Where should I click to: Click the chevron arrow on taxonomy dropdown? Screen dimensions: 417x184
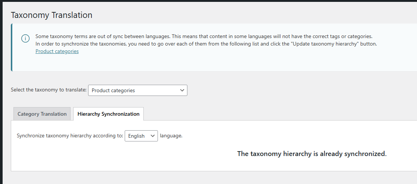point(182,90)
